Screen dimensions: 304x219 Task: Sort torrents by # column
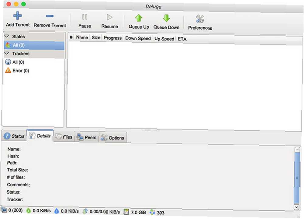click(71, 37)
